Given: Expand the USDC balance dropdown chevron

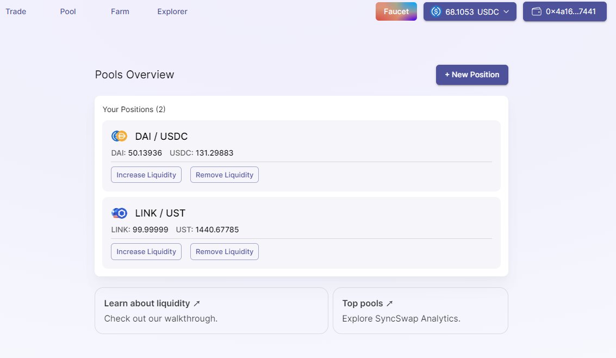Looking at the screenshot, I should 506,12.
